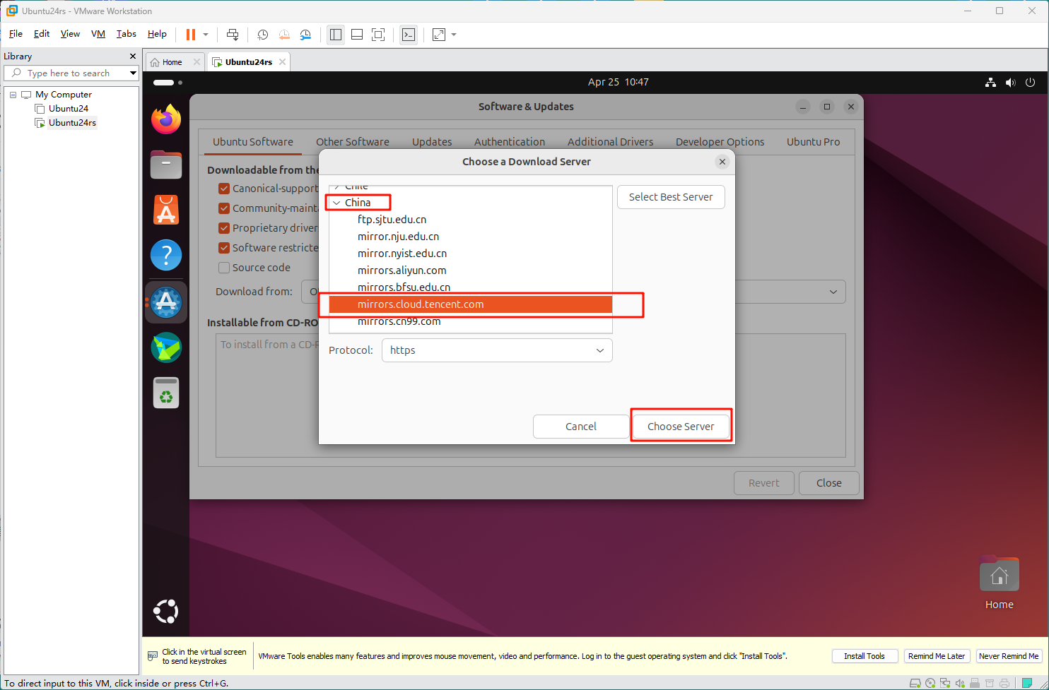Confirm with the Choose Server button
Viewport: 1049px width, 690px height.
click(x=681, y=427)
